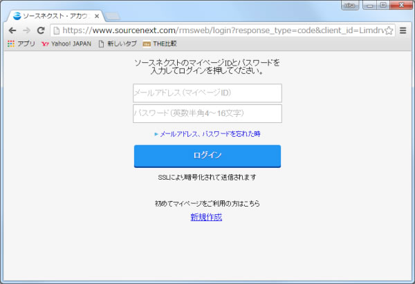Click the Chrome user profile button
415x284 pixels.
tap(350, 6)
